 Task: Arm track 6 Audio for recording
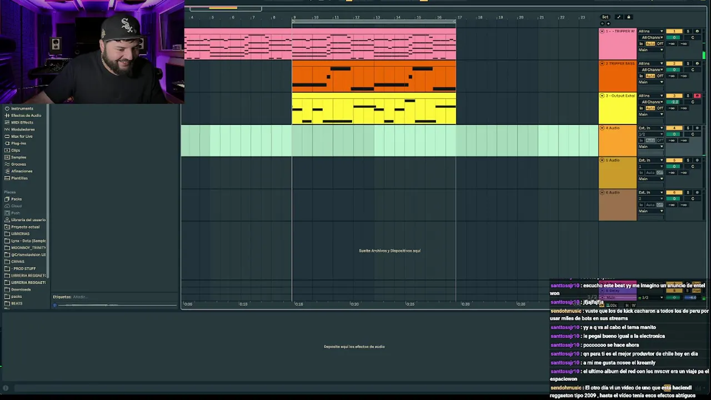click(697, 192)
